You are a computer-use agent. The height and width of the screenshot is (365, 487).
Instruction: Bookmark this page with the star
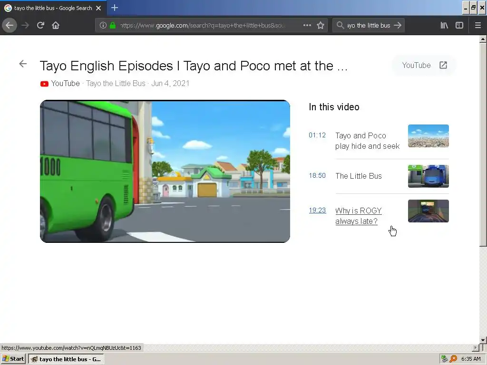(321, 25)
